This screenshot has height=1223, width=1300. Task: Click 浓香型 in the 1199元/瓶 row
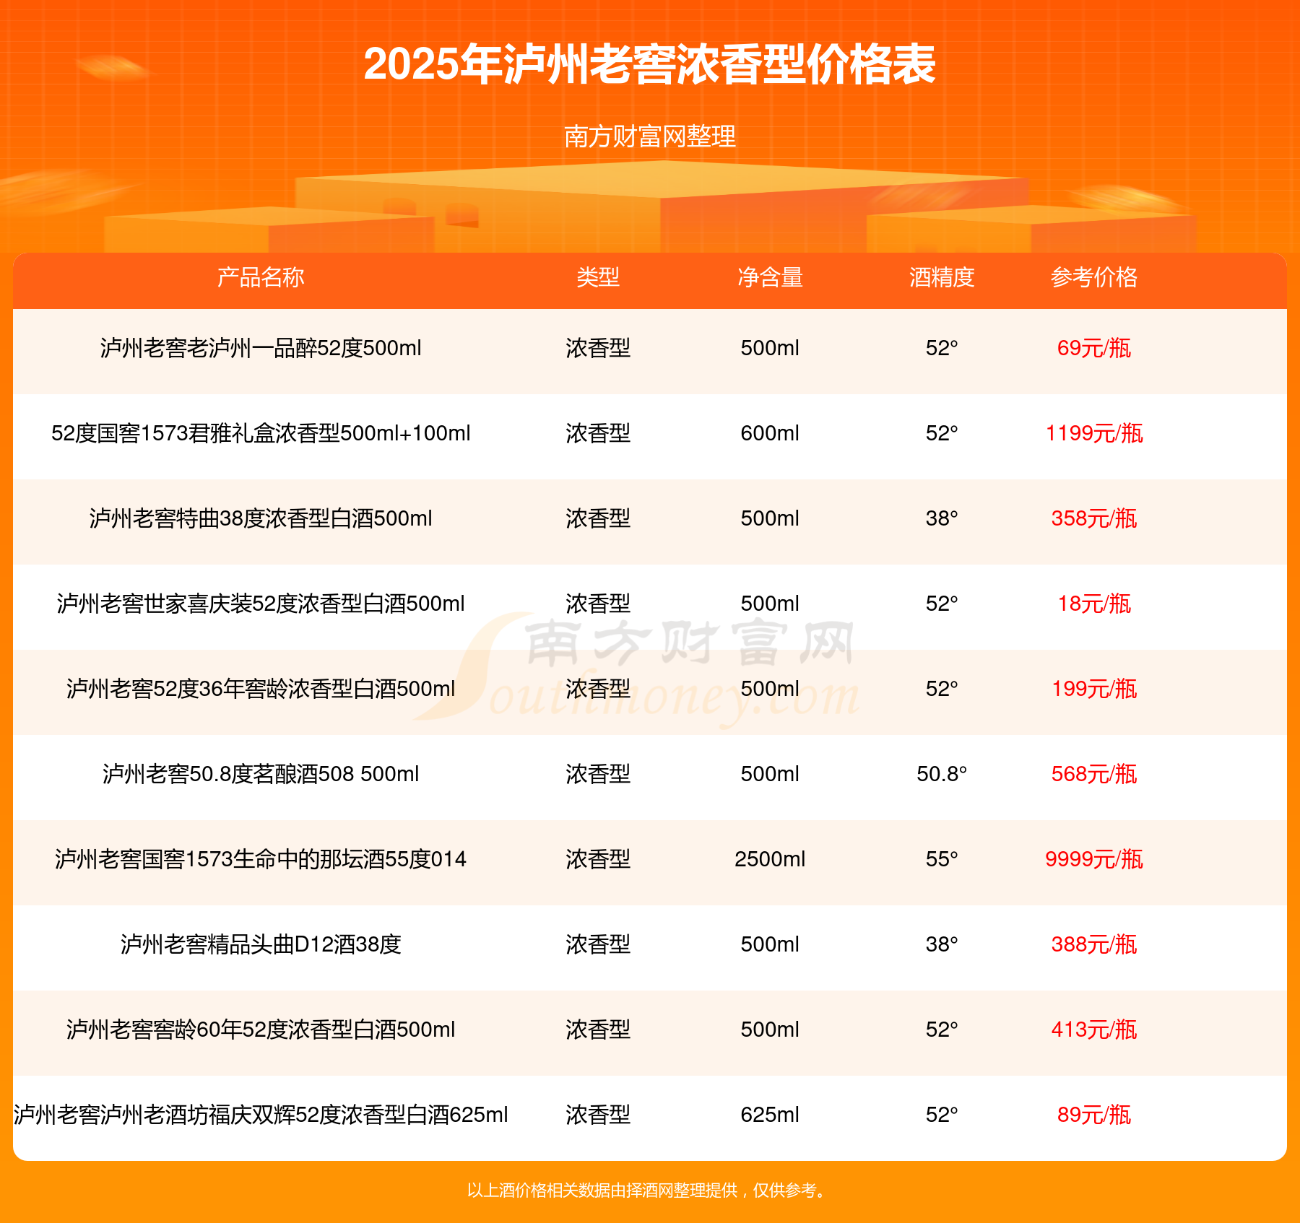click(598, 433)
